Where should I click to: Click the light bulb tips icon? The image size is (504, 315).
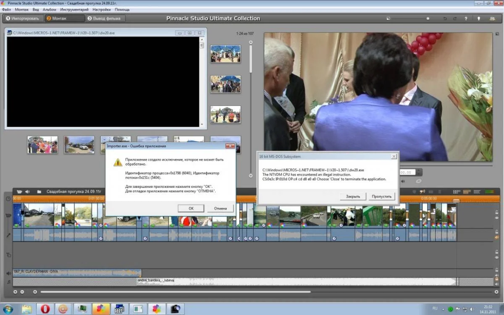pos(478,18)
